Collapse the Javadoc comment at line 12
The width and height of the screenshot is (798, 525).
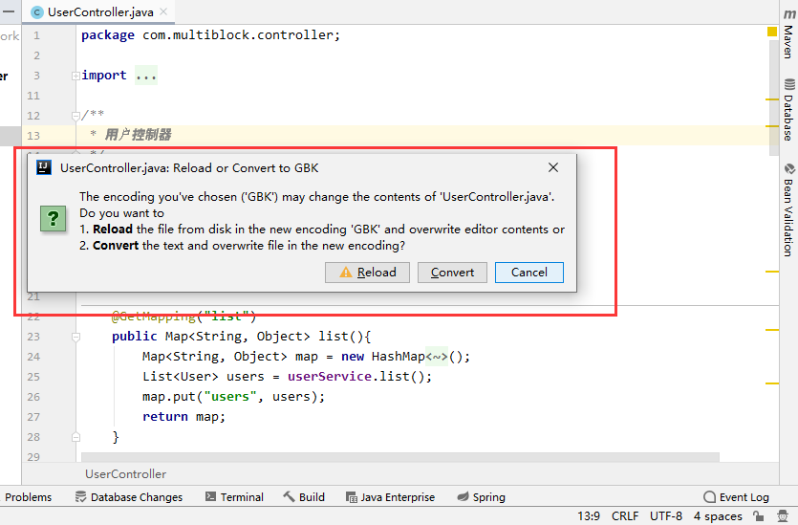pos(75,116)
